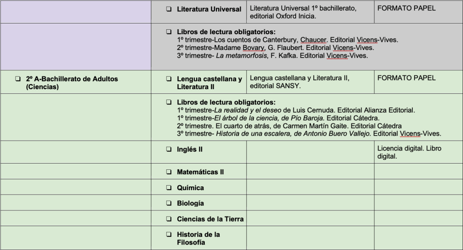463x250 pixels.
Task: Tick the Química checkbox
Action: pos(169,188)
